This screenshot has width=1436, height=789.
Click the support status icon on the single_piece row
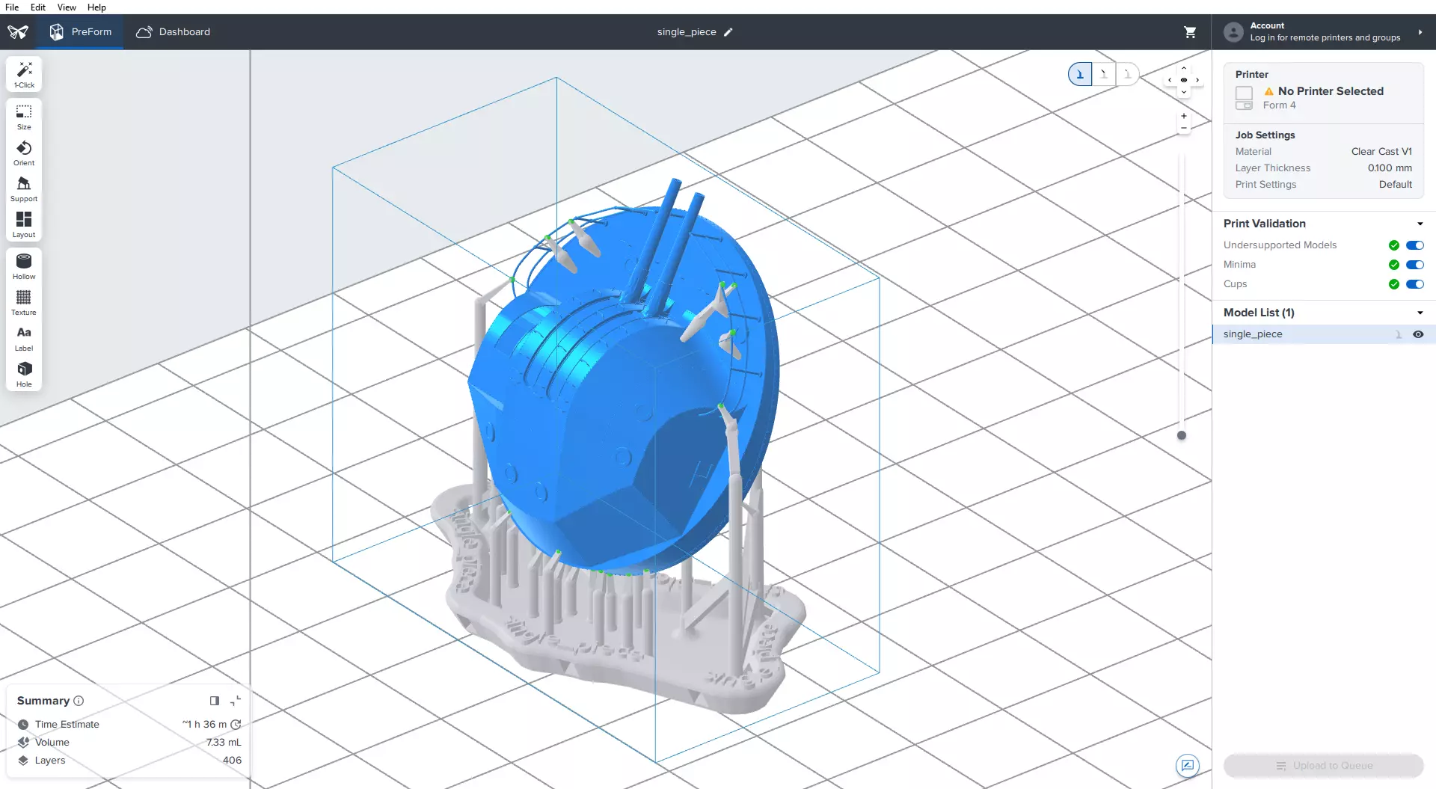(x=1399, y=334)
